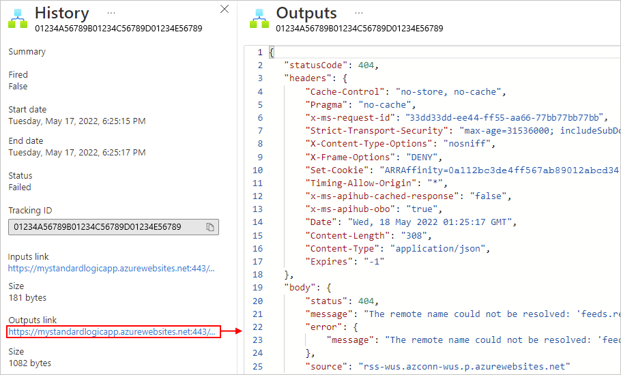Image resolution: width=621 pixels, height=375 pixels.
Task: Click inside the Tracking ID field
Action: [x=113, y=227]
